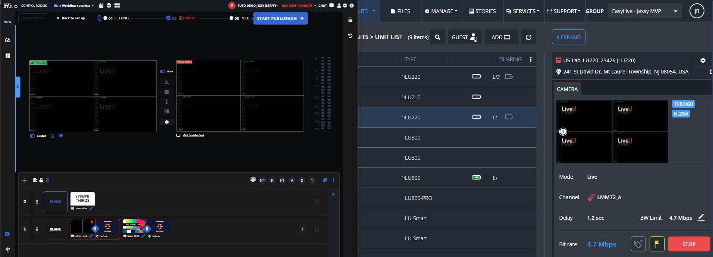Toggle the 0 shortcut button
This screenshot has width=713, height=257.
point(302,181)
